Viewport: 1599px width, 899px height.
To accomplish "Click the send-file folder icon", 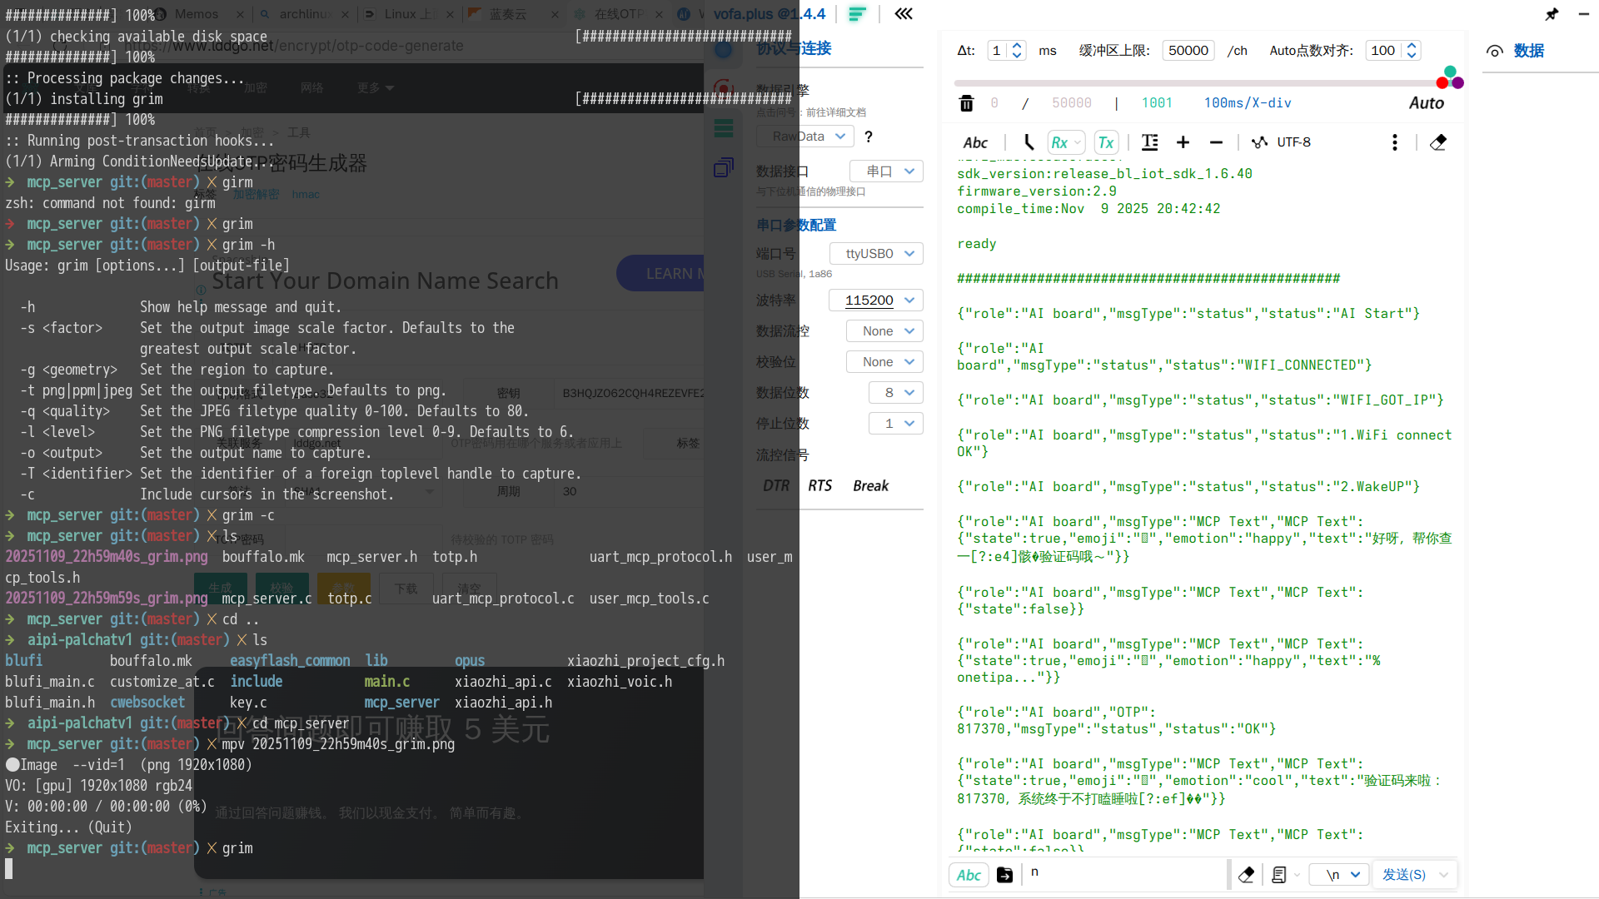I will tap(1004, 875).
